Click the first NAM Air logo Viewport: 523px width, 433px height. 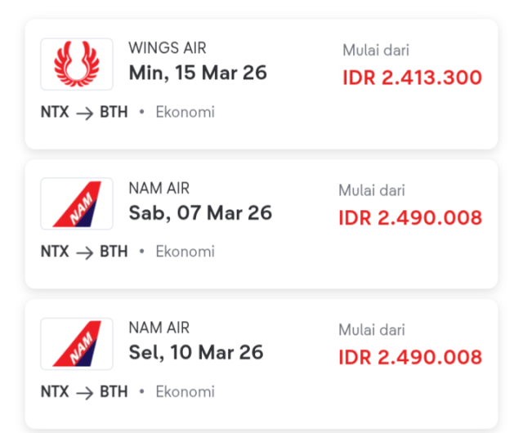click(77, 203)
